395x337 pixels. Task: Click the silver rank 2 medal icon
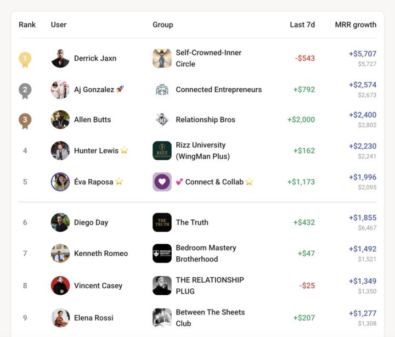25,90
